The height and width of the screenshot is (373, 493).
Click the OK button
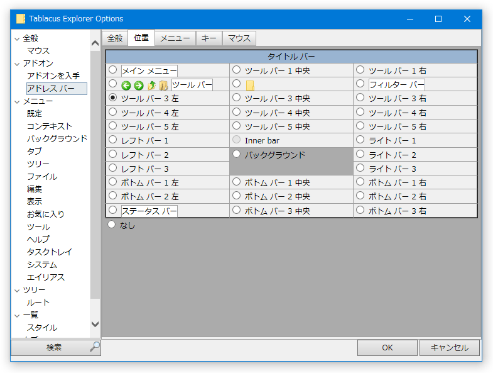tap(387, 347)
